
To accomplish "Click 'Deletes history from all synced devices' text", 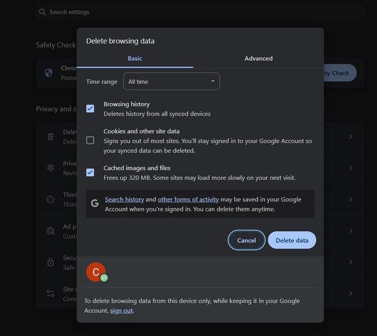I will click(x=157, y=114).
